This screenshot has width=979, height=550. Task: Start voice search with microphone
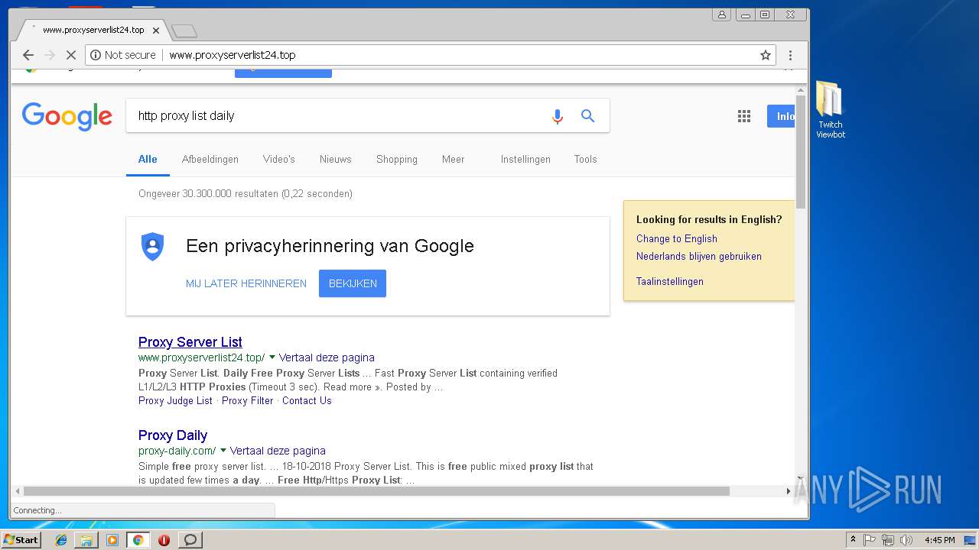click(x=558, y=116)
